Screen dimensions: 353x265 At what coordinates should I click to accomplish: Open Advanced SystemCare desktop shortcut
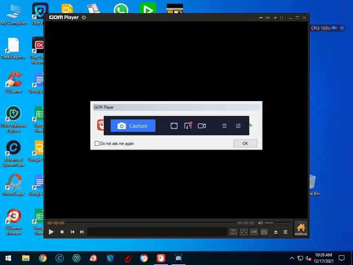tap(13, 153)
